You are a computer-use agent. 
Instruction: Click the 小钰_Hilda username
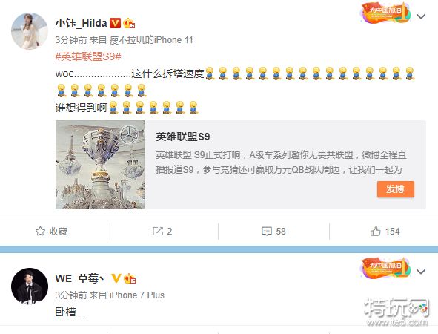[82, 23]
